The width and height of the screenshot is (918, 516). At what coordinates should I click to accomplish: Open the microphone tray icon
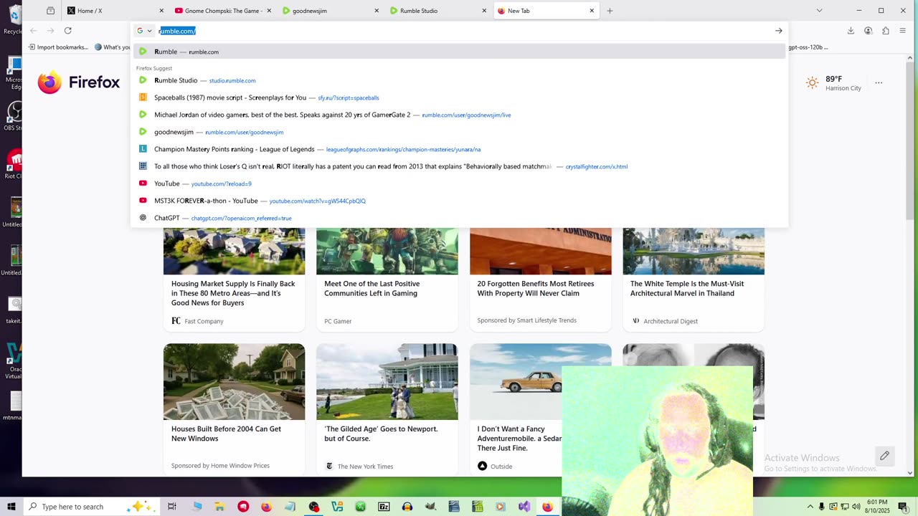(x=822, y=507)
